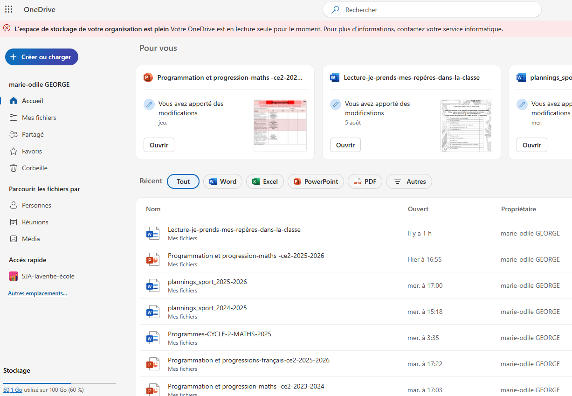Click the Personnes person icon
The width and height of the screenshot is (572, 396).
tap(14, 205)
